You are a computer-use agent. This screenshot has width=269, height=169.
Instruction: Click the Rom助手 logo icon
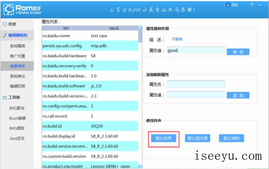pos(8,10)
